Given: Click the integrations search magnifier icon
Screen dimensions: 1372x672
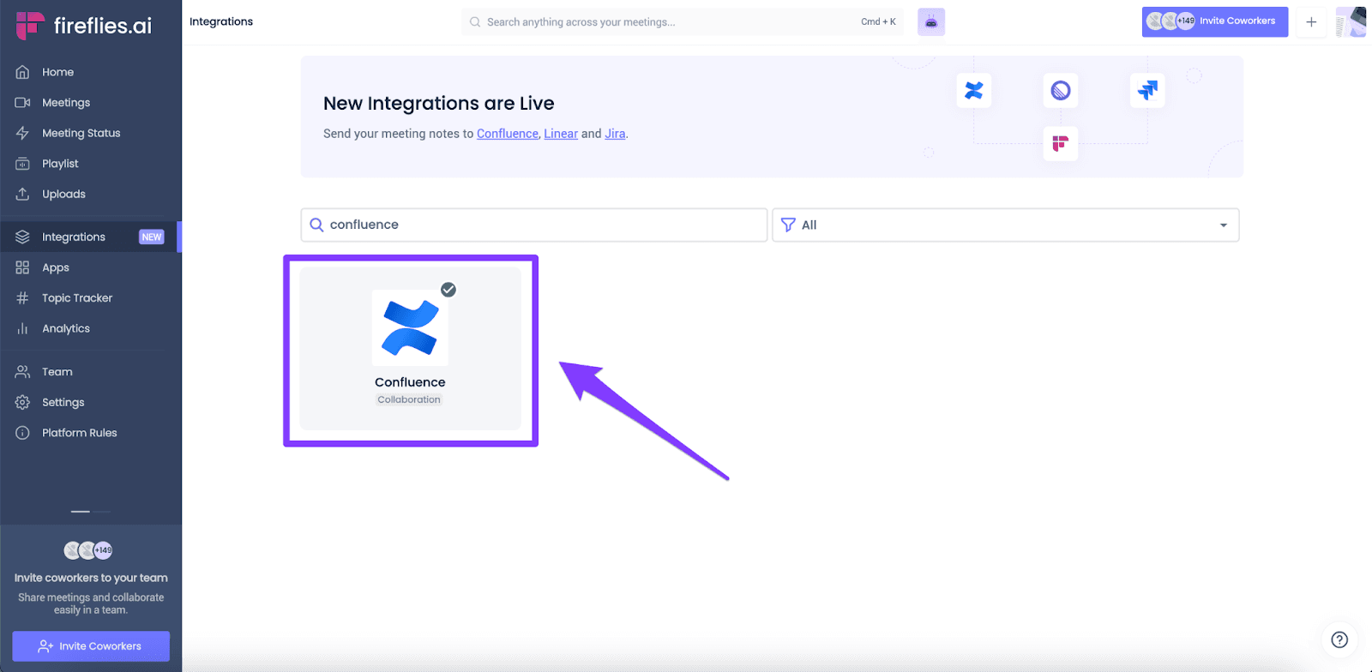Looking at the screenshot, I should click(x=316, y=225).
